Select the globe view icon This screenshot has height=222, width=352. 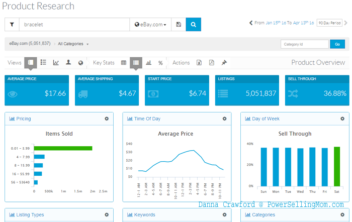(80, 63)
